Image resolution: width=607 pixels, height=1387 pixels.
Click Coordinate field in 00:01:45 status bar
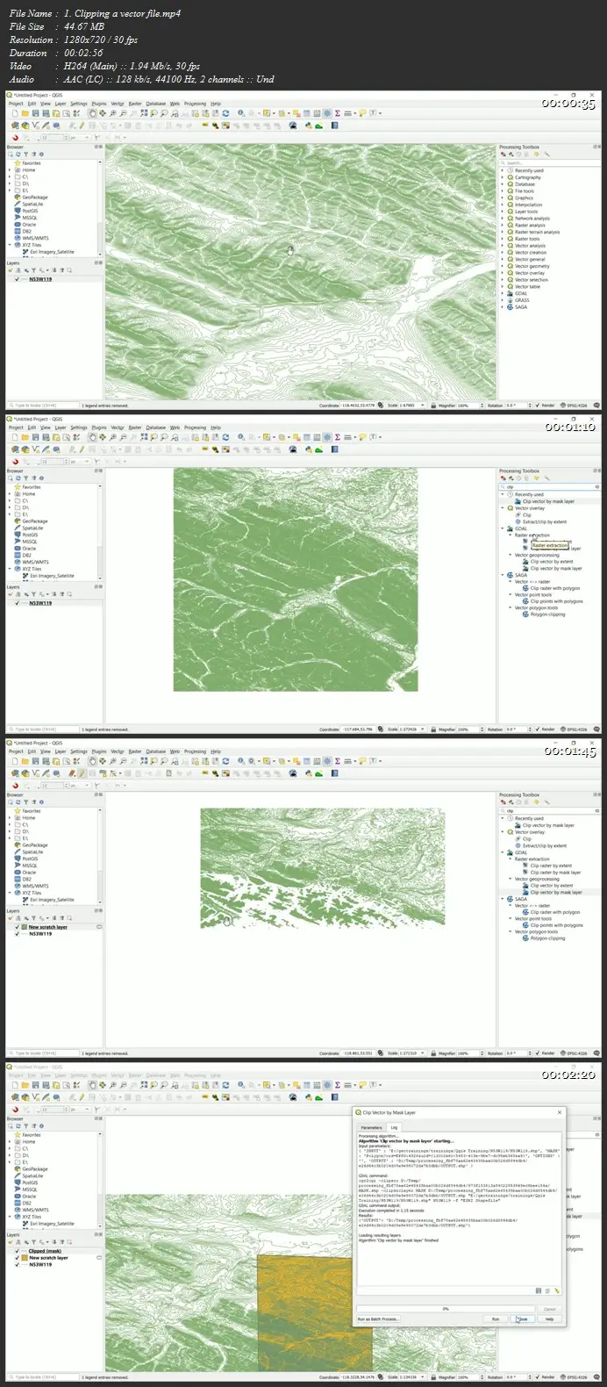tap(358, 1053)
